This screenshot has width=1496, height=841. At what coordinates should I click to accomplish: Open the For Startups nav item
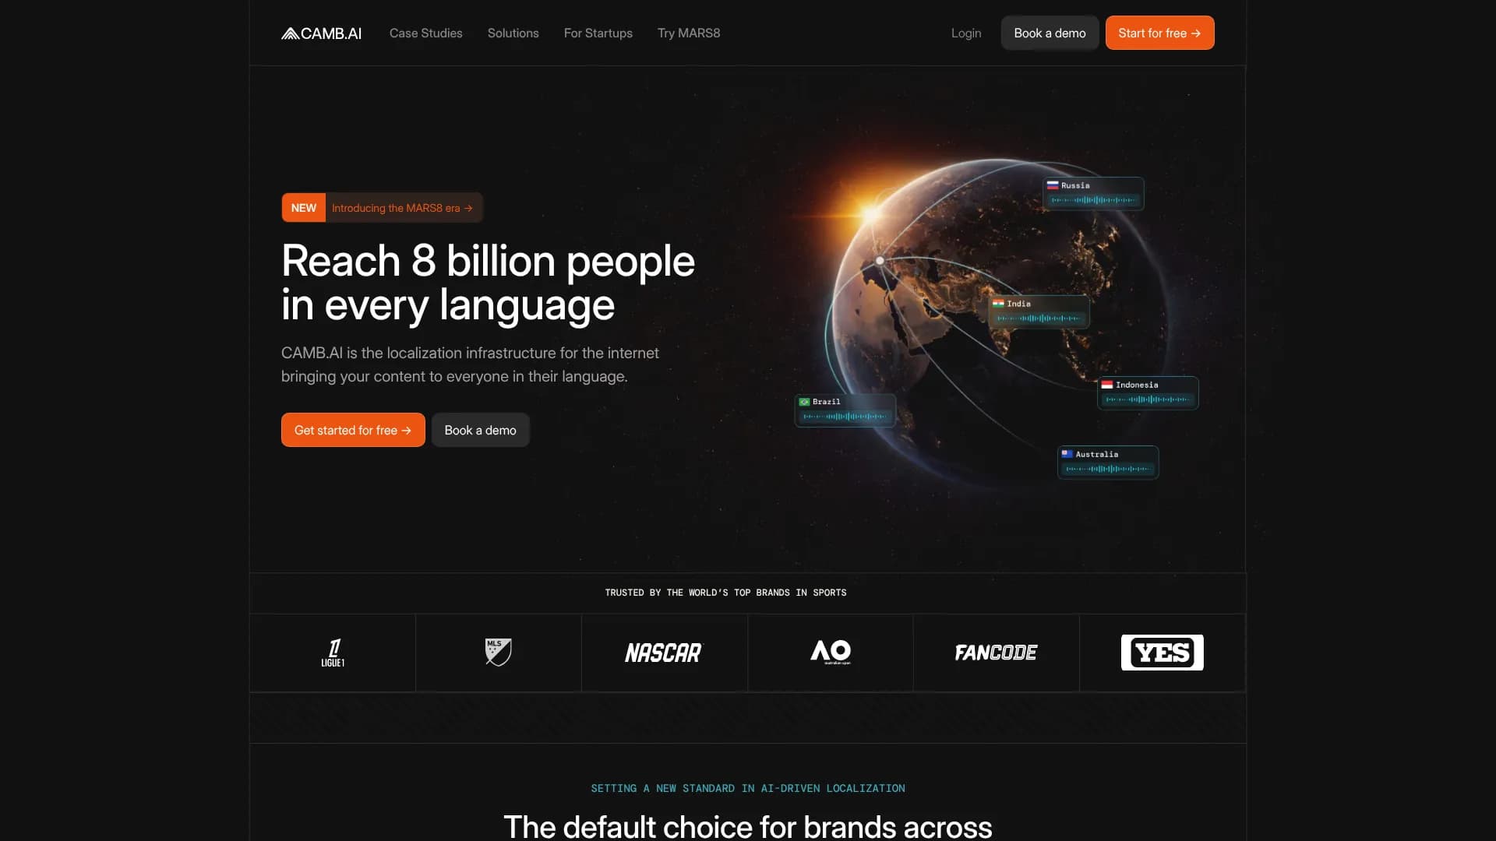click(598, 33)
